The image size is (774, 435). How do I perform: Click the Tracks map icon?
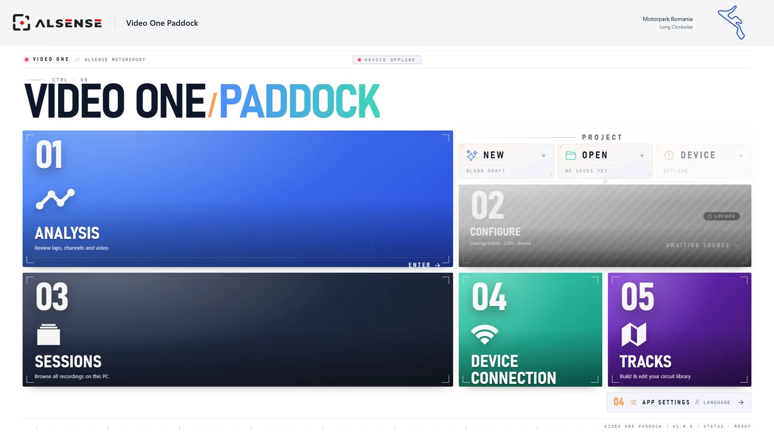634,334
